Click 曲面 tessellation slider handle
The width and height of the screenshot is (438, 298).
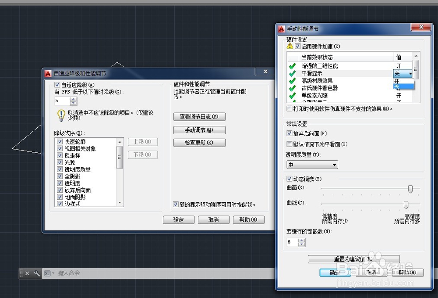(x=410, y=189)
